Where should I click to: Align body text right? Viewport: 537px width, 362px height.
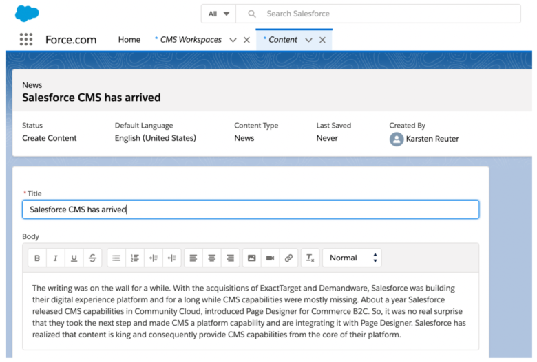point(230,258)
